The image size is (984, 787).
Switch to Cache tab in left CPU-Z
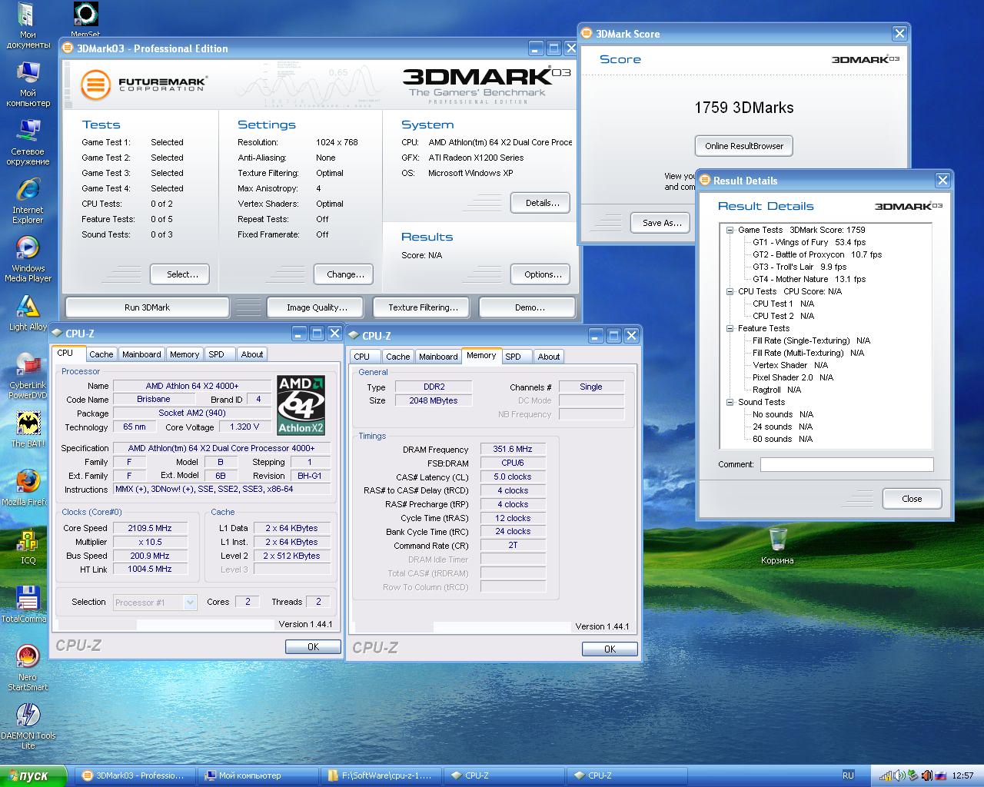click(101, 354)
